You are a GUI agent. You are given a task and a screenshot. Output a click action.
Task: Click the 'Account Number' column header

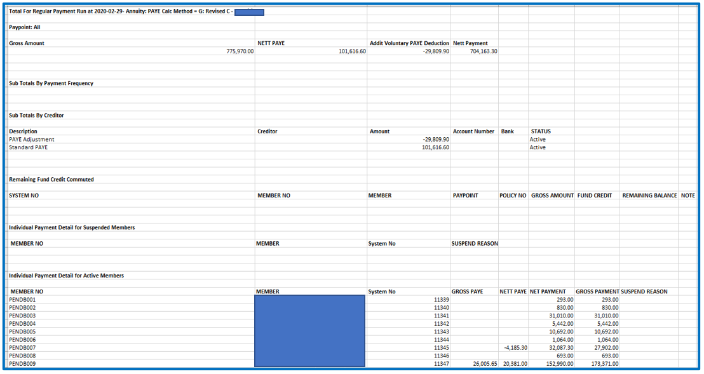click(x=473, y=131)
